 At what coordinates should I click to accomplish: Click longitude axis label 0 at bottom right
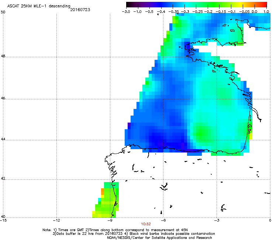pyautogui.click(x=270, y=220)
